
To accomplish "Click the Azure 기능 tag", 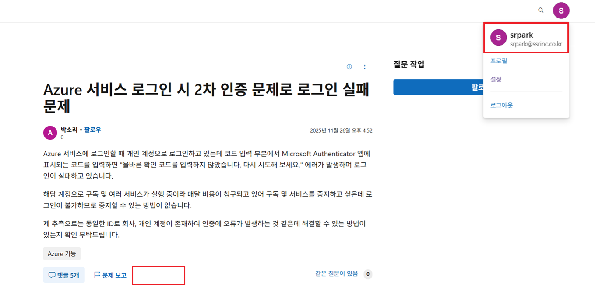I will click(62, 254).
